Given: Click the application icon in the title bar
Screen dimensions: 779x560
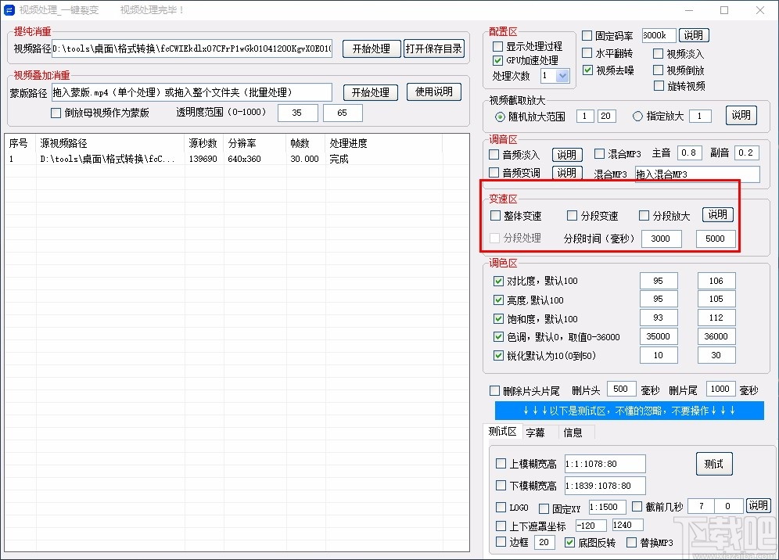Looking at the screenshot, I should click(x=11, y=10).
